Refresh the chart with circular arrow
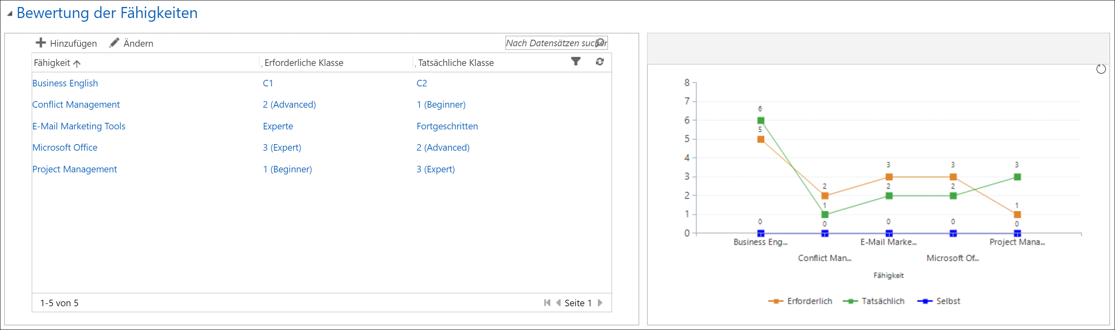1115x330 pixels. [x=1101, y=69]
